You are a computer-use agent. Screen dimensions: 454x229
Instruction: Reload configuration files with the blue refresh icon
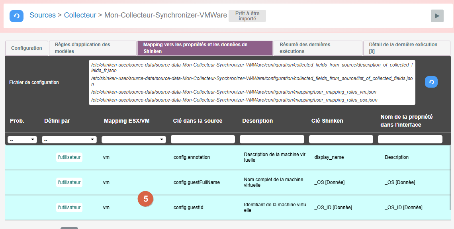coord(431,82)
